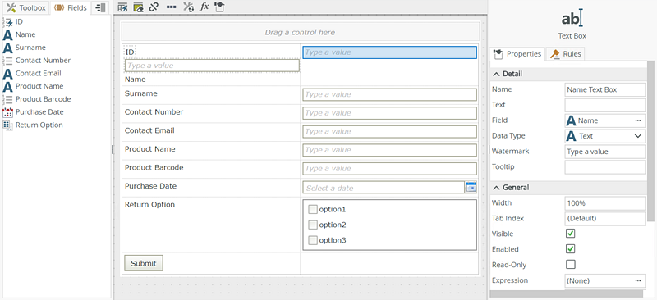Click the ID text box on canvas
This screenshot has width=657, height=300.
pos(212,66)
